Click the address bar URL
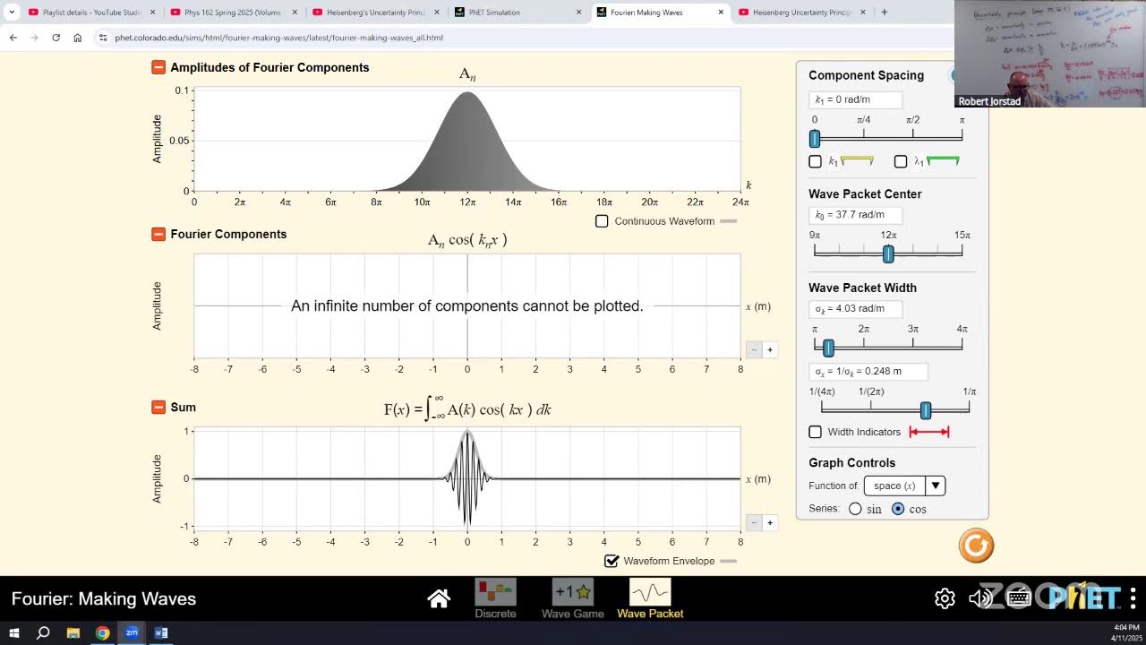 point(278,38)
